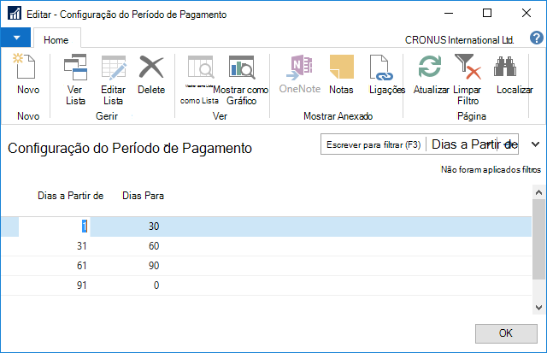Select the cell with value 0

[x=156, y=285]
